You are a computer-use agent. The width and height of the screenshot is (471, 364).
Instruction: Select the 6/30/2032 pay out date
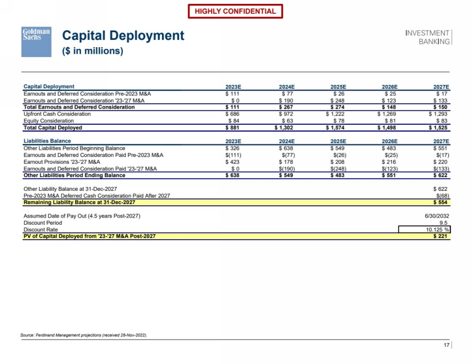(x=436, y=216)
